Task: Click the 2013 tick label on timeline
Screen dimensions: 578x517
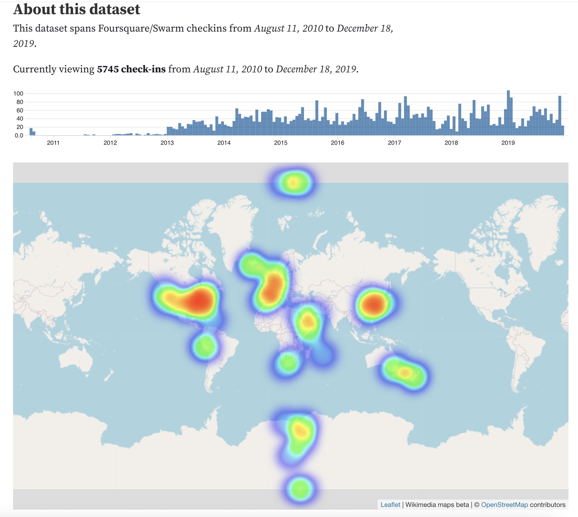Action: [167, 143]
